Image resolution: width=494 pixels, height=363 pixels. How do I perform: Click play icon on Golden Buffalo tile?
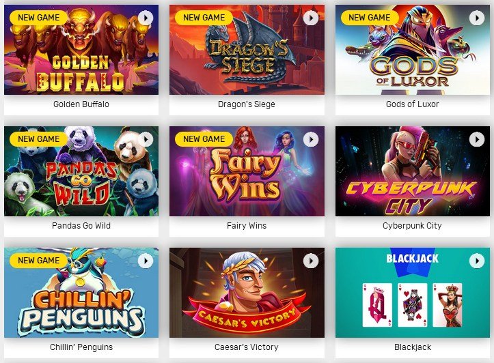146,18
